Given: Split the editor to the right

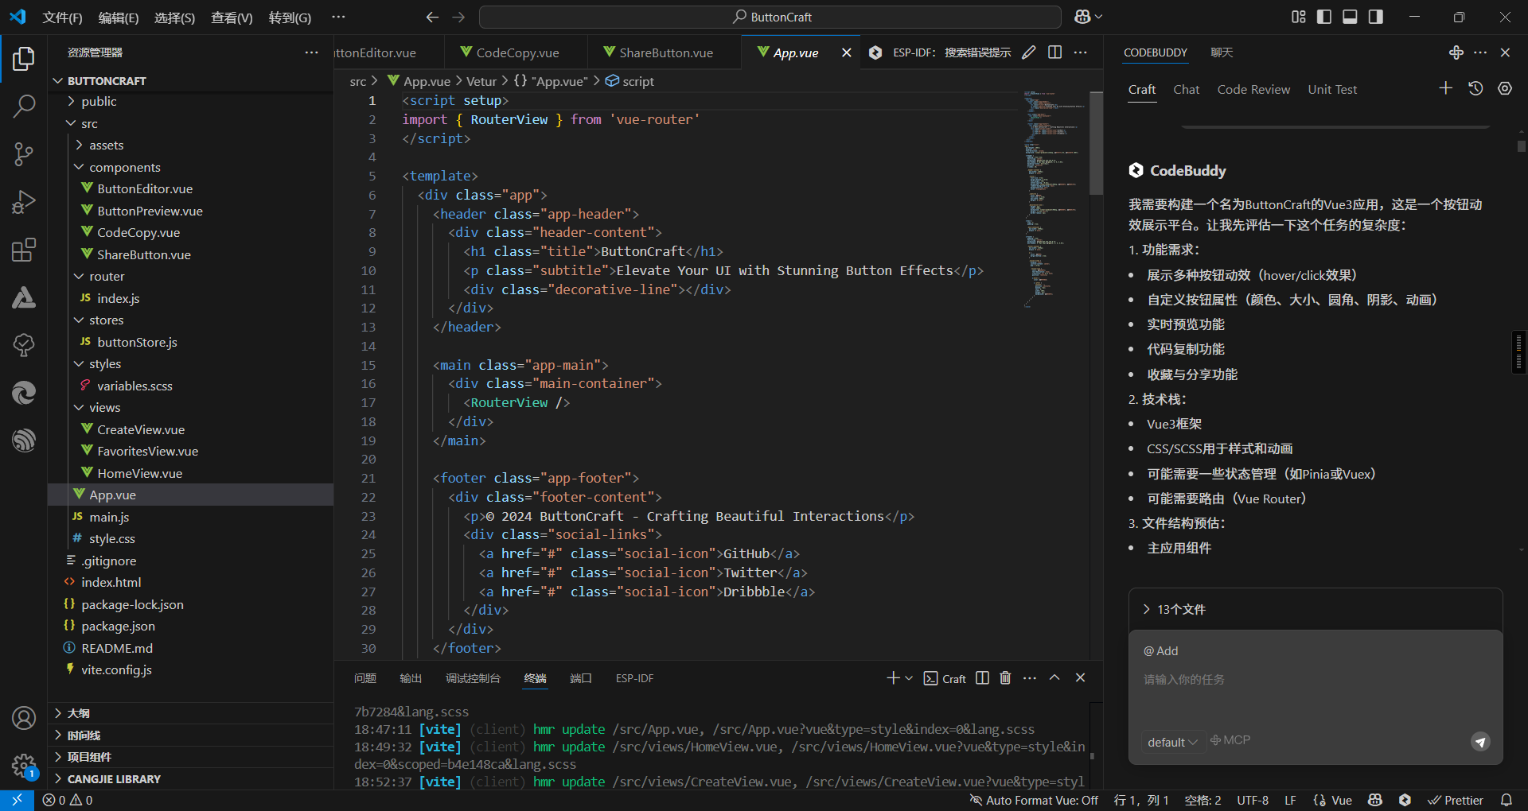Looking at the screenshot, I should (x=1054, y=52).
